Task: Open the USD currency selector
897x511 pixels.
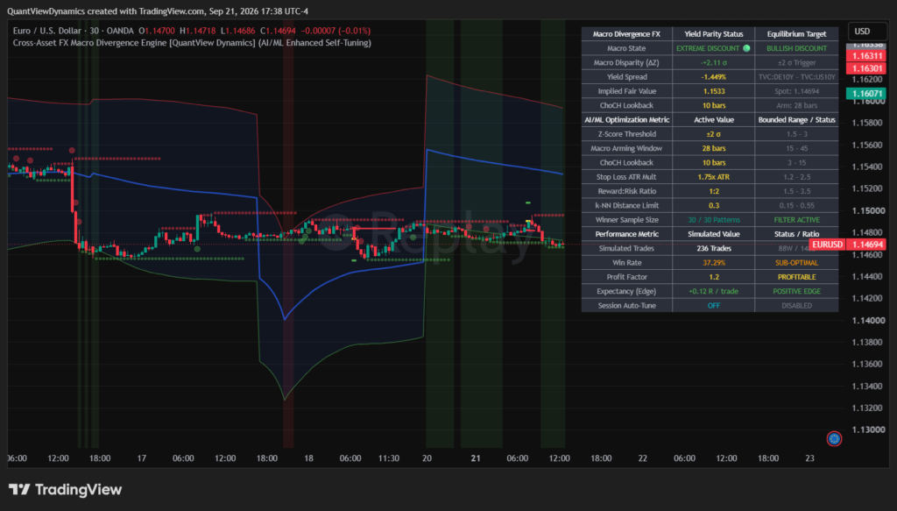Action: (x=867, y=31)
